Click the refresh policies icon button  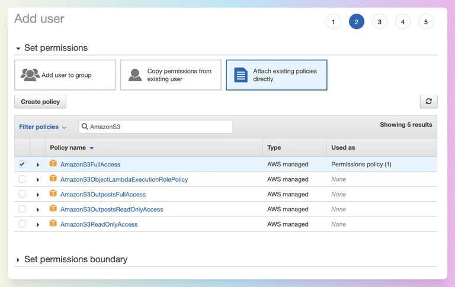coord(428,101)
